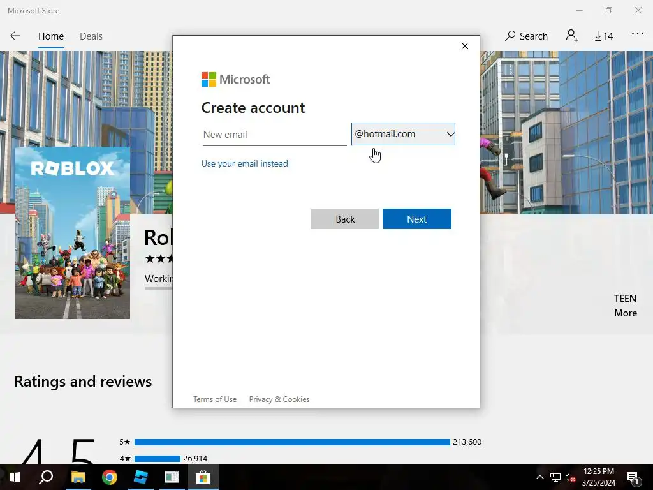Click the 4-star rating bar
Screen dimensions: 653x490
158,459
